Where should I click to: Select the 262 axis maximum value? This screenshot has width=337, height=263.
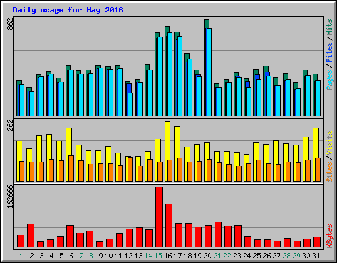pos(10,125)
